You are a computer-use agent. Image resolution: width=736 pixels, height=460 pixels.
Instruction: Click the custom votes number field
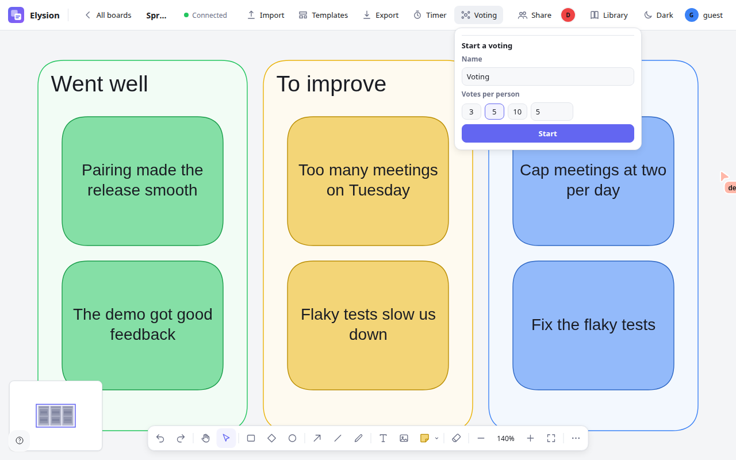[551, 112]
